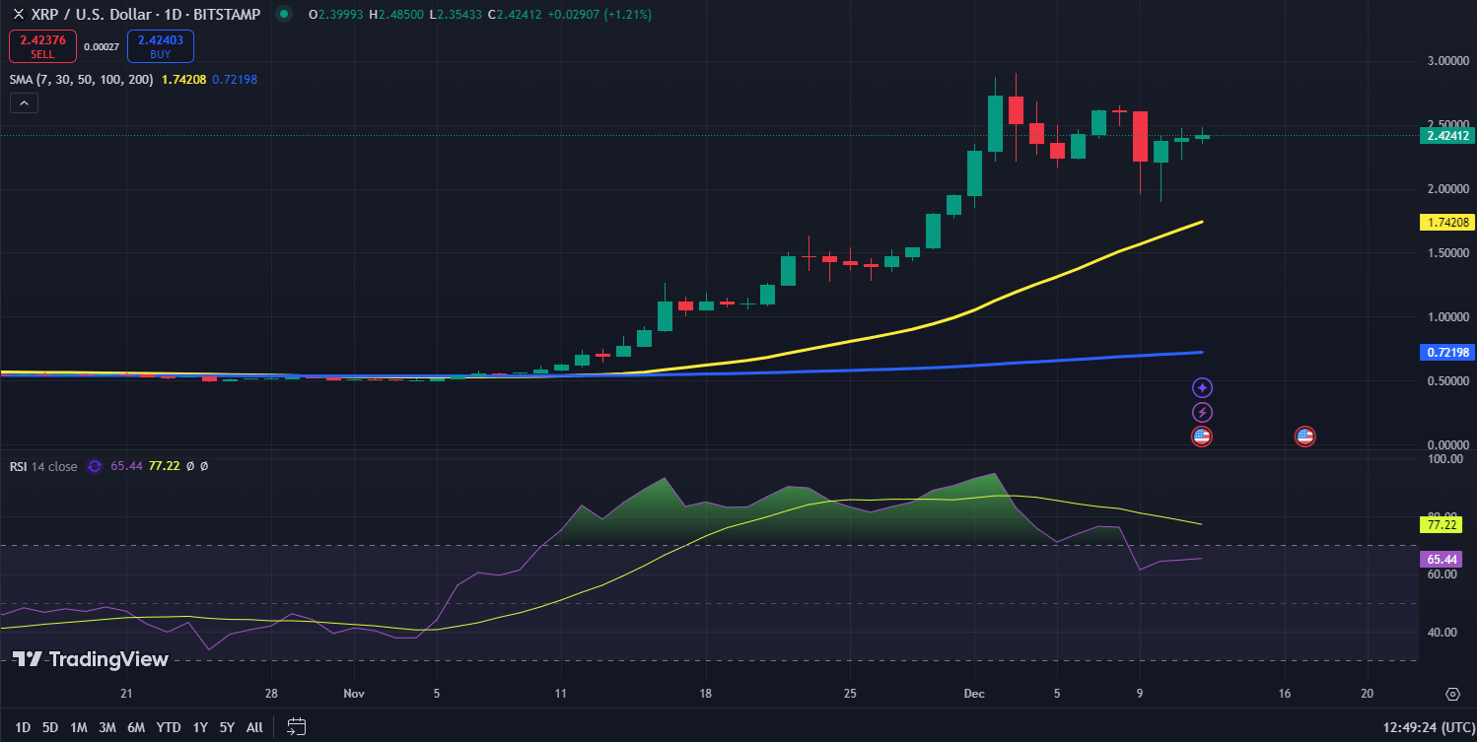1477x742 pixels.
Task: Collapse the indicator legend chevron
Action: tap(25, 102)
